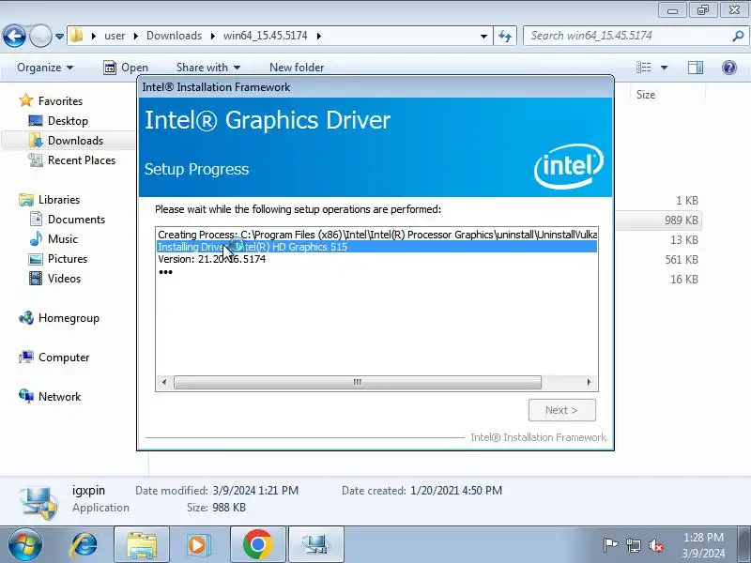Open the view options dropdown arrow
751x563 pixels.
coord(664,68)
